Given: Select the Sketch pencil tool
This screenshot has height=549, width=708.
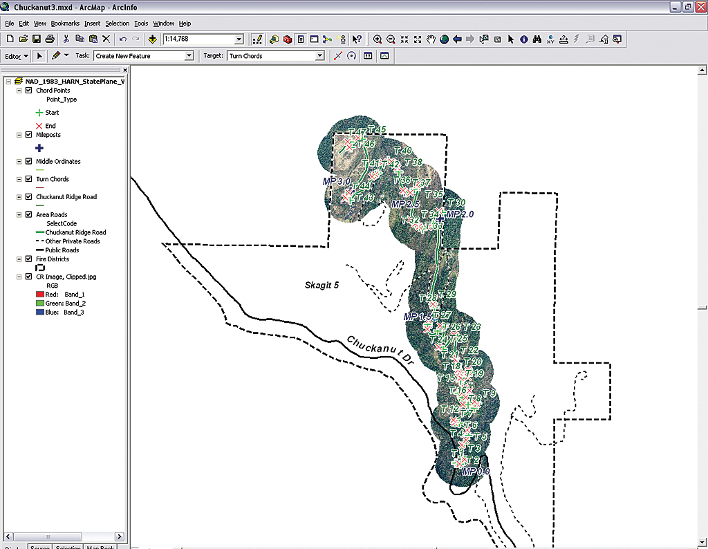Looking at the screenshot, I should point(56,56).
